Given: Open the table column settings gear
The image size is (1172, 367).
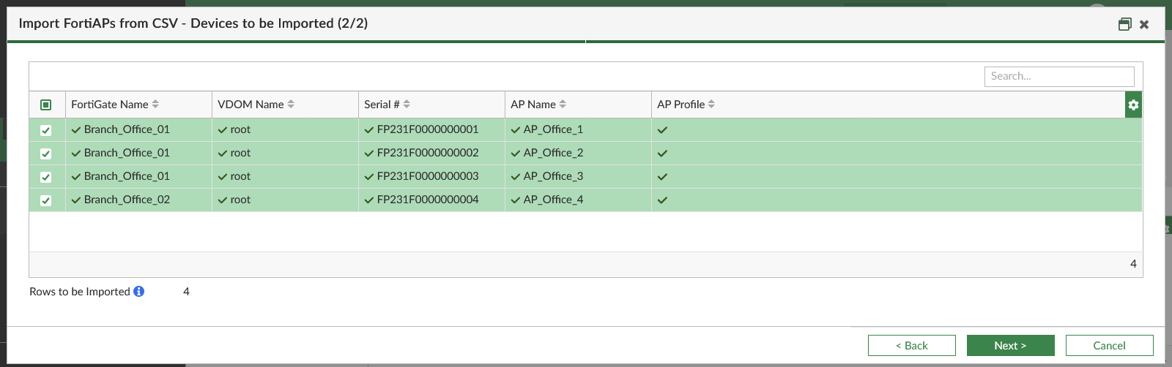Looking at the screenshot, I should pyautogui.click(x=1133, y=105).
